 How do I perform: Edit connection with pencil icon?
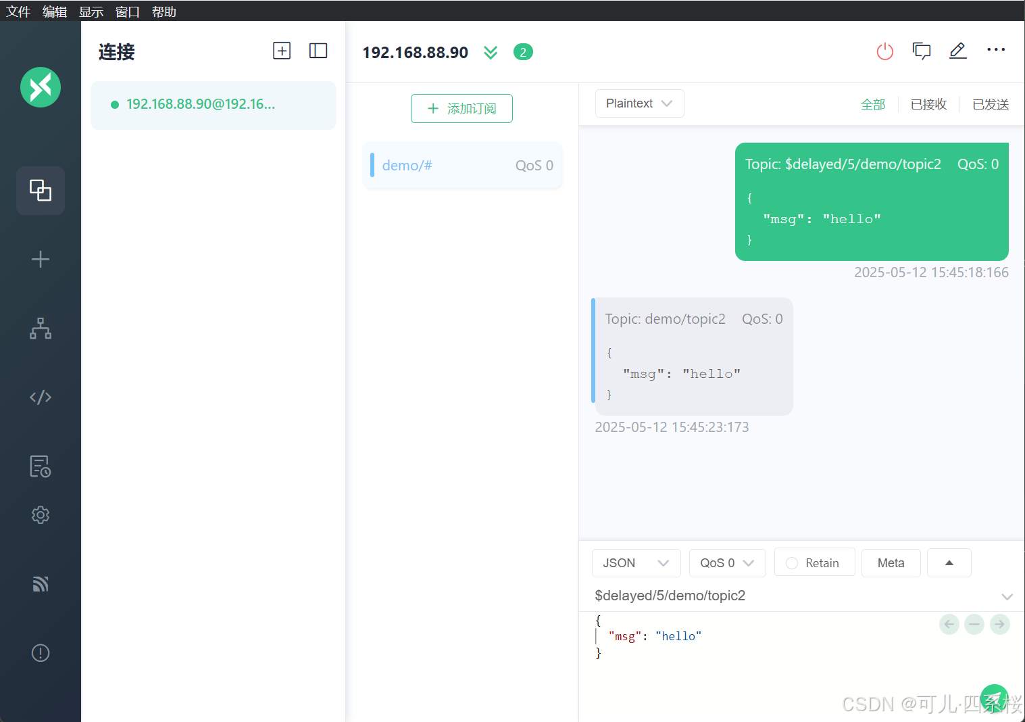(x=958, y=51)
